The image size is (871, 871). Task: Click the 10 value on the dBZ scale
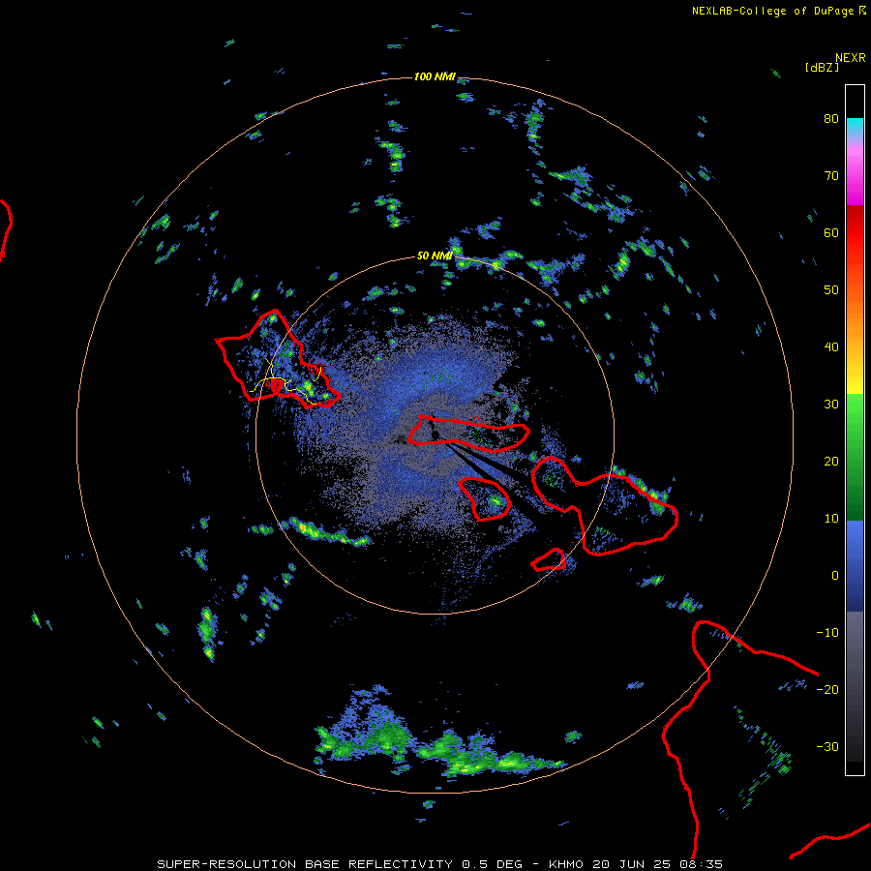(831, 519)
